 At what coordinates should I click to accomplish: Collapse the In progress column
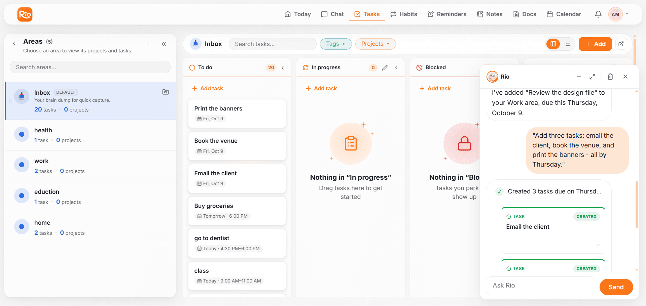click(x=396, y=68)
